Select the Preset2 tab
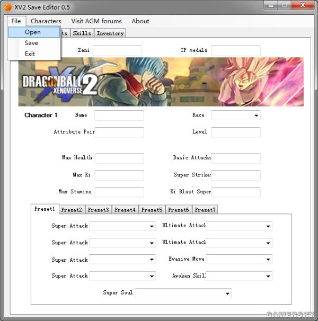Viewport: 318px width, 321px height. 72,210
